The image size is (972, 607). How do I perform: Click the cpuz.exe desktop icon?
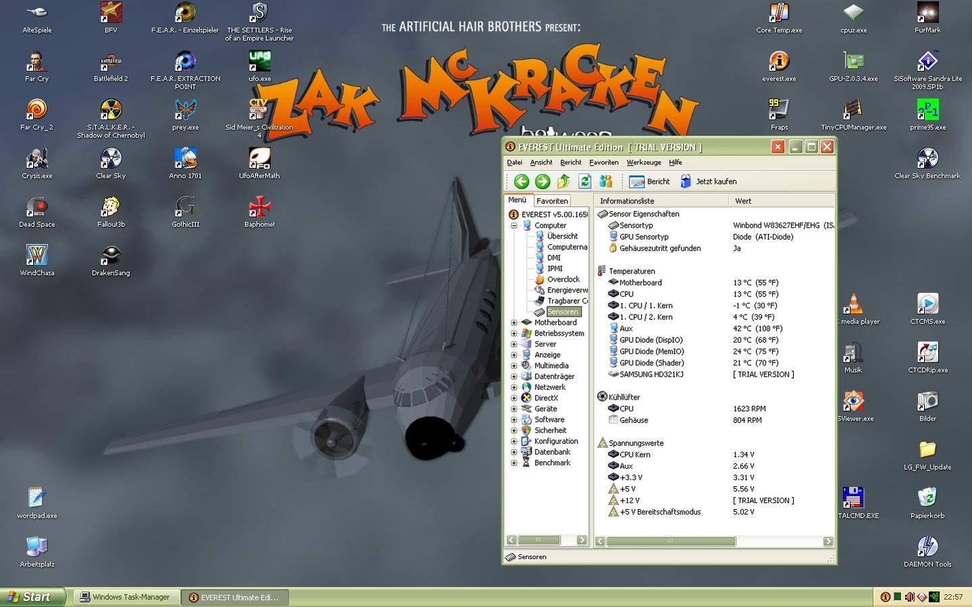point(853,18)
